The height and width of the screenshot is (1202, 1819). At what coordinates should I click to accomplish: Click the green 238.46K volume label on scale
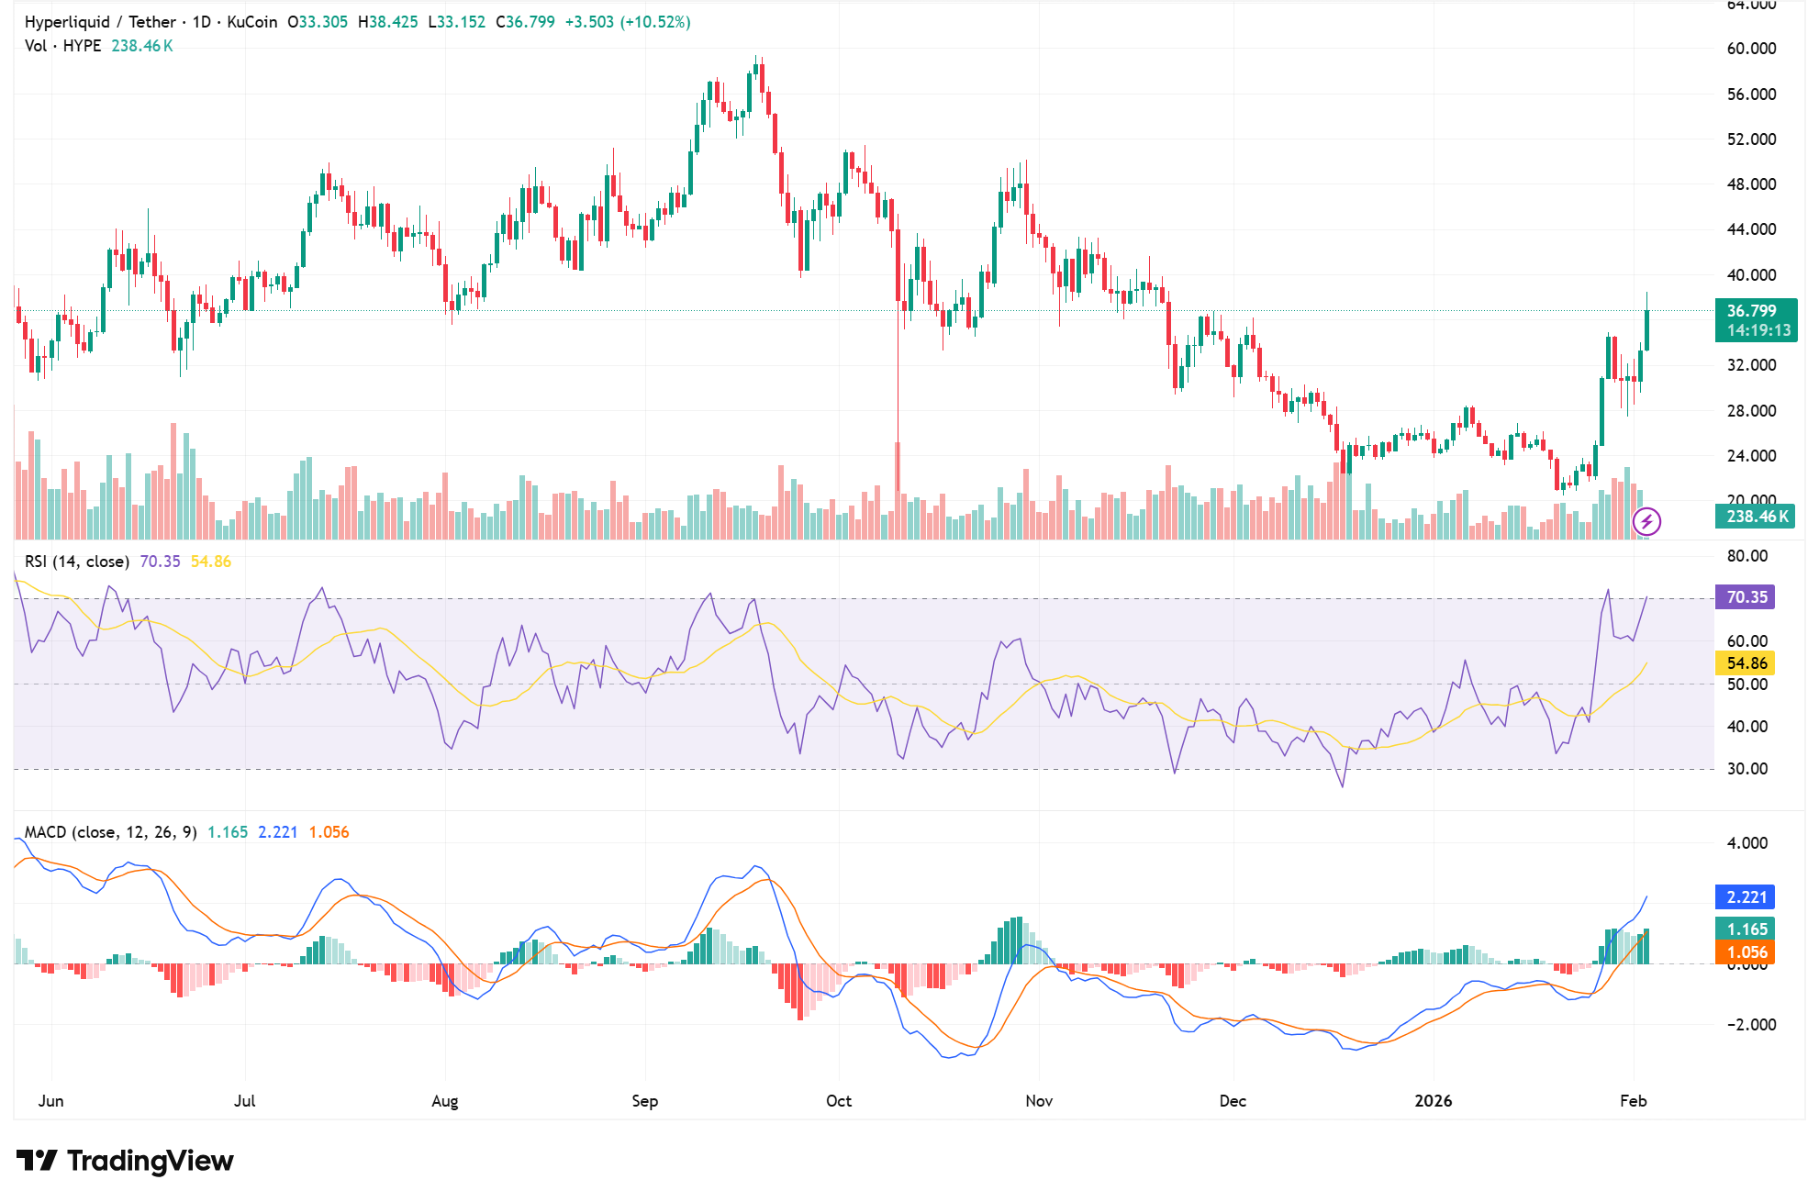tap(1758, 518)
